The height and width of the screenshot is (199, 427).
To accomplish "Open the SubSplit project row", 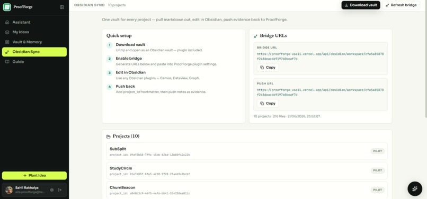I will [x=247, y=151].
